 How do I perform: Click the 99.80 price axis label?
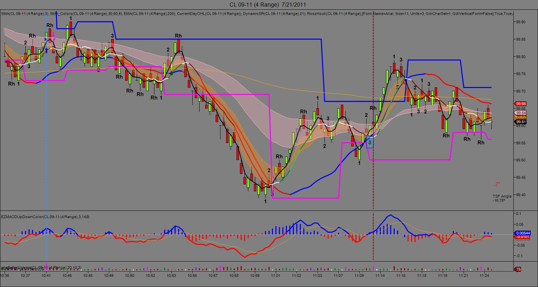521,57
